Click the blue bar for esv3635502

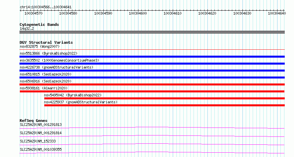(x=152, y=64)
